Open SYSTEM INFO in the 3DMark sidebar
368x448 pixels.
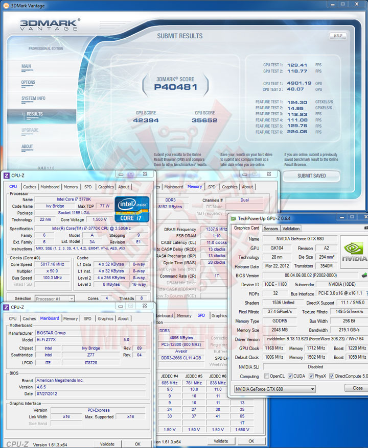tap(33, 98)
